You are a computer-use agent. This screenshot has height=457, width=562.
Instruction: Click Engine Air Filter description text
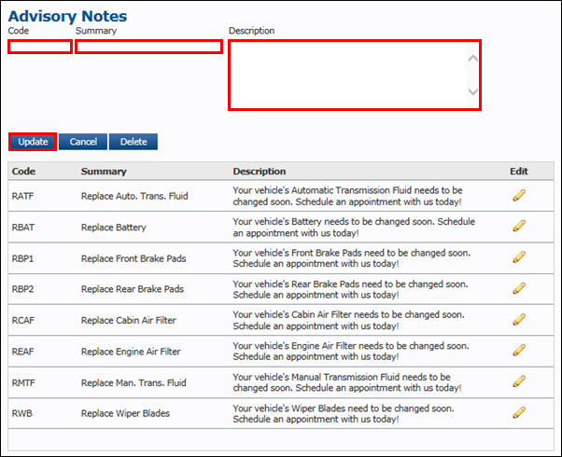[x=351, y=351]
